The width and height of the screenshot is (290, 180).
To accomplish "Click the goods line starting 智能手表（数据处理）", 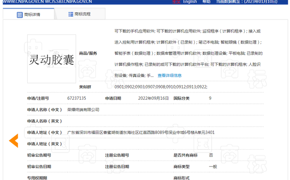I will [188, 54].
